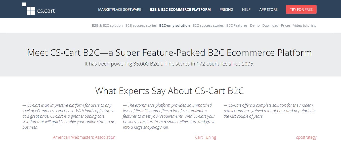The height and width of the screenshot is (153, 341).
Task: Launch the Demo page
Action: coord(255,25)
